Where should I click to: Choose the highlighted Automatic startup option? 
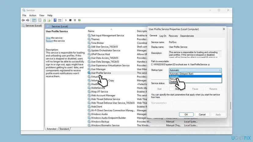coord(195,76)
